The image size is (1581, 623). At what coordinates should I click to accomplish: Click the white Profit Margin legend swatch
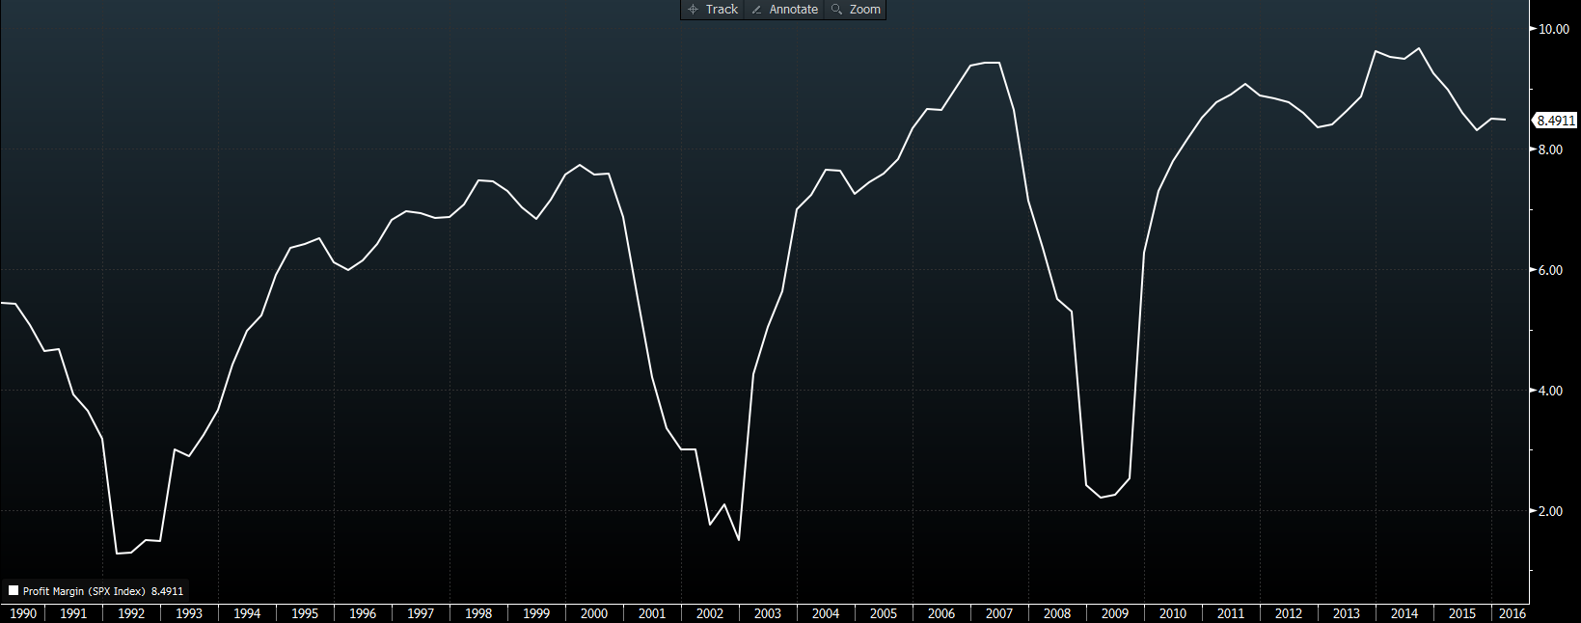click(x=14, y=590)
